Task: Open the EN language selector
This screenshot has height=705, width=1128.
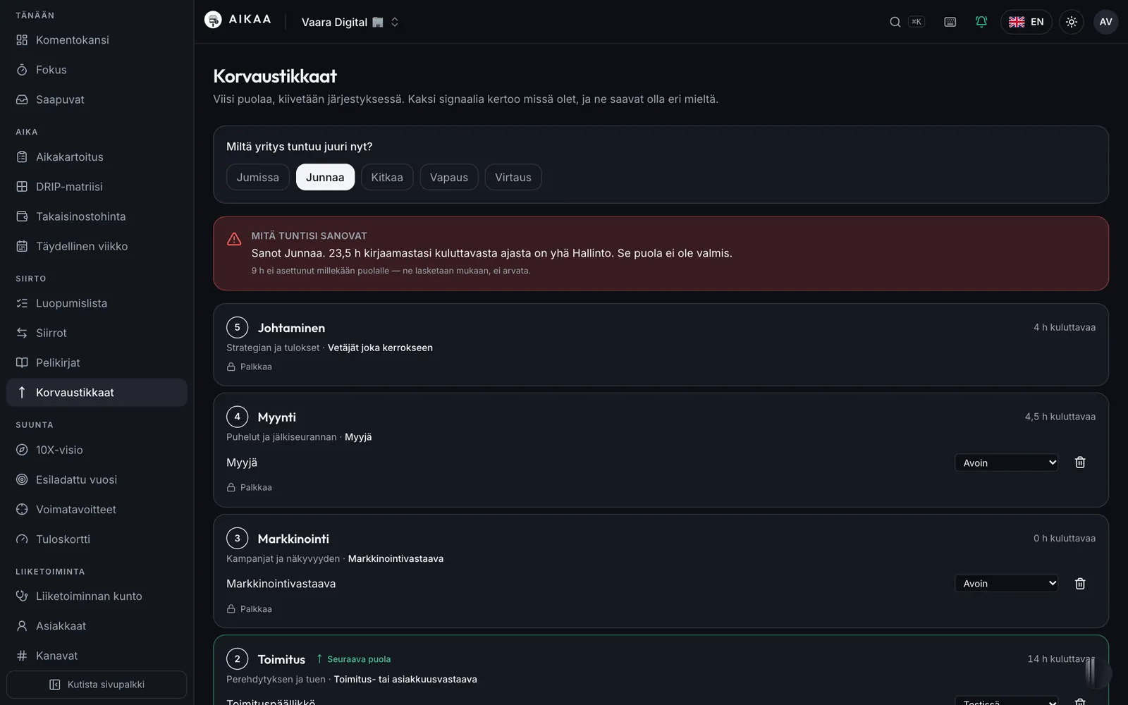Action: coord(1026,22)
